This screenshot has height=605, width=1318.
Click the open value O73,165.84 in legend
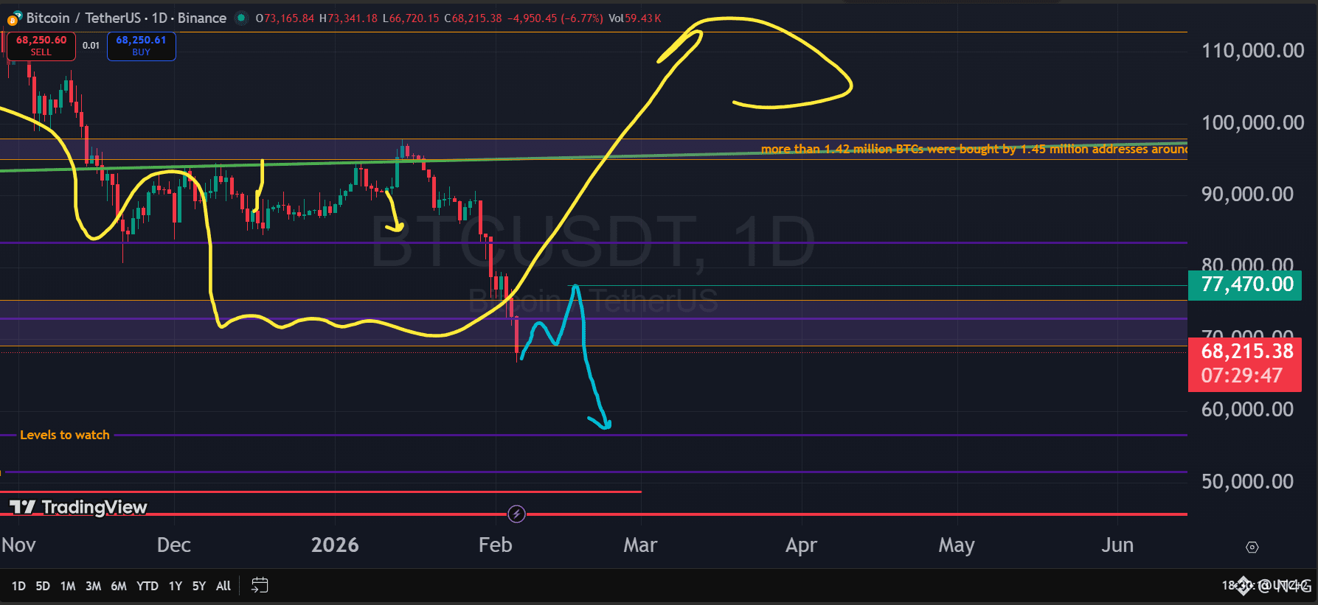tap(285, 18)
